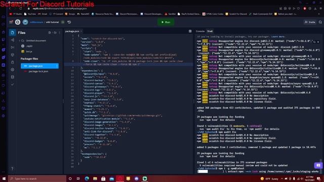Open the user avatar in the header
The height and width of the screenshot is (182, 324).
[25, 22]
